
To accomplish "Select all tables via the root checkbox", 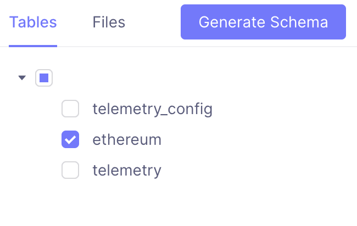I will click(44, 78).
